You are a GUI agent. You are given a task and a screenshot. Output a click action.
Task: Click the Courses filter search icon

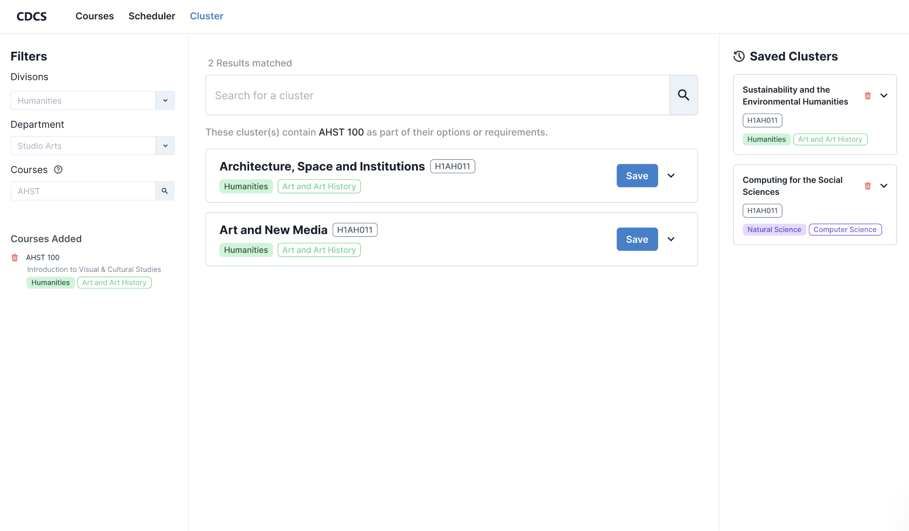(x=165, y=191)
